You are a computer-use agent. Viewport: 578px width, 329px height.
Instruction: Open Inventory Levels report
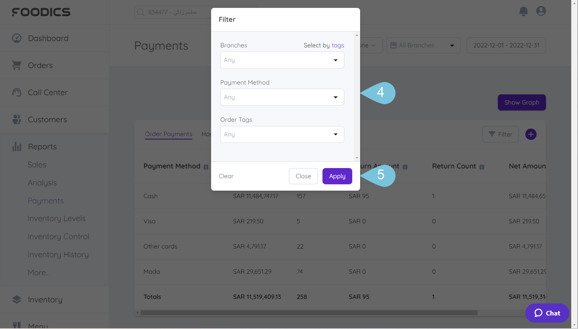56,218
